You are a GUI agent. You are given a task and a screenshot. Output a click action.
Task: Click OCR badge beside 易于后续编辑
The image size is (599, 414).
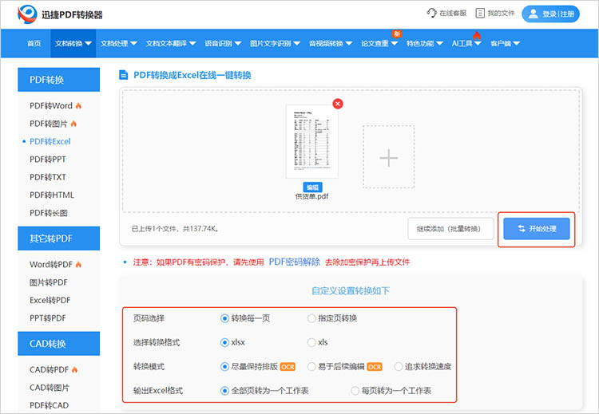point(375,367)
